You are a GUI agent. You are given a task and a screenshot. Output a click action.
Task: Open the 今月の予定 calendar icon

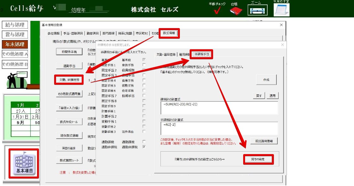(281, 10)
